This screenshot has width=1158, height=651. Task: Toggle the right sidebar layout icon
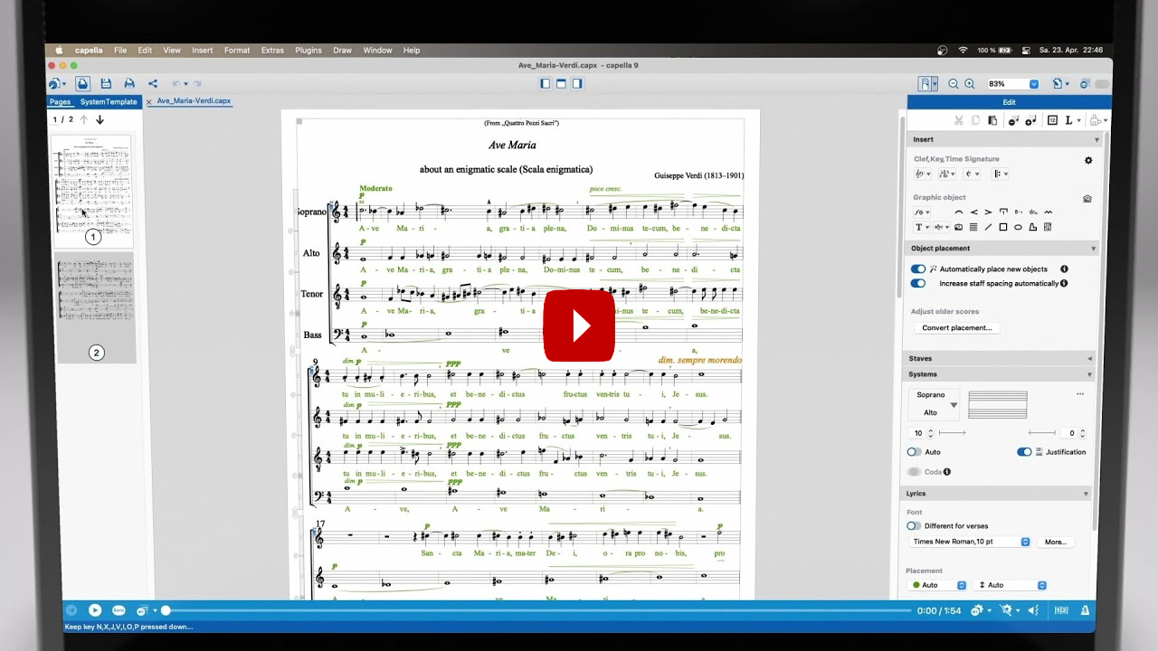pos(577,83)
